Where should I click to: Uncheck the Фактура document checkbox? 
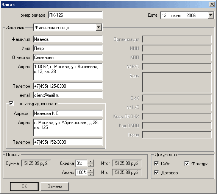coord(187,164)
